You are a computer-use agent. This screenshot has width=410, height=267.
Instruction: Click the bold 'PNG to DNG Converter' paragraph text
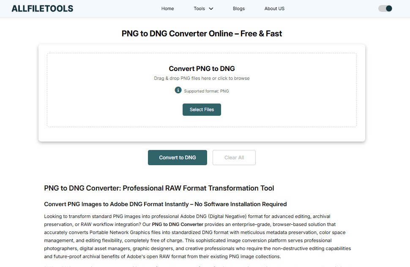178,224
